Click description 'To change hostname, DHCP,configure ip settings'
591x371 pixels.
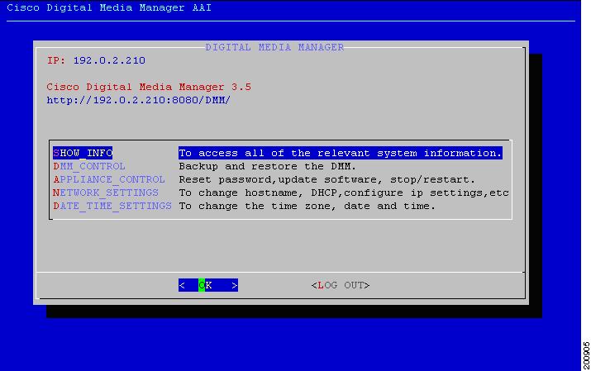(344, 193)
